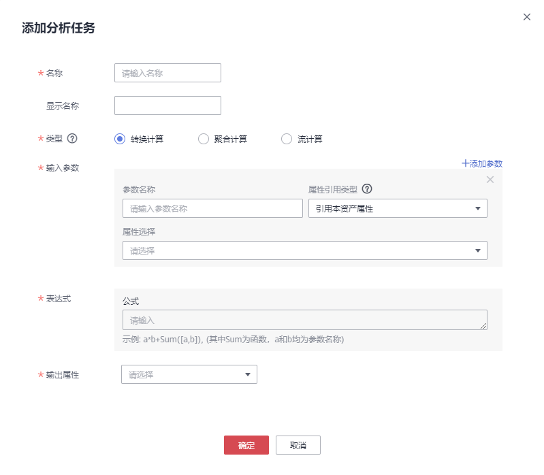Click the help icon beside 属性引用类型
Image resolution: width=544 pixels, height=475 pixels.
[x=367, y=189]
